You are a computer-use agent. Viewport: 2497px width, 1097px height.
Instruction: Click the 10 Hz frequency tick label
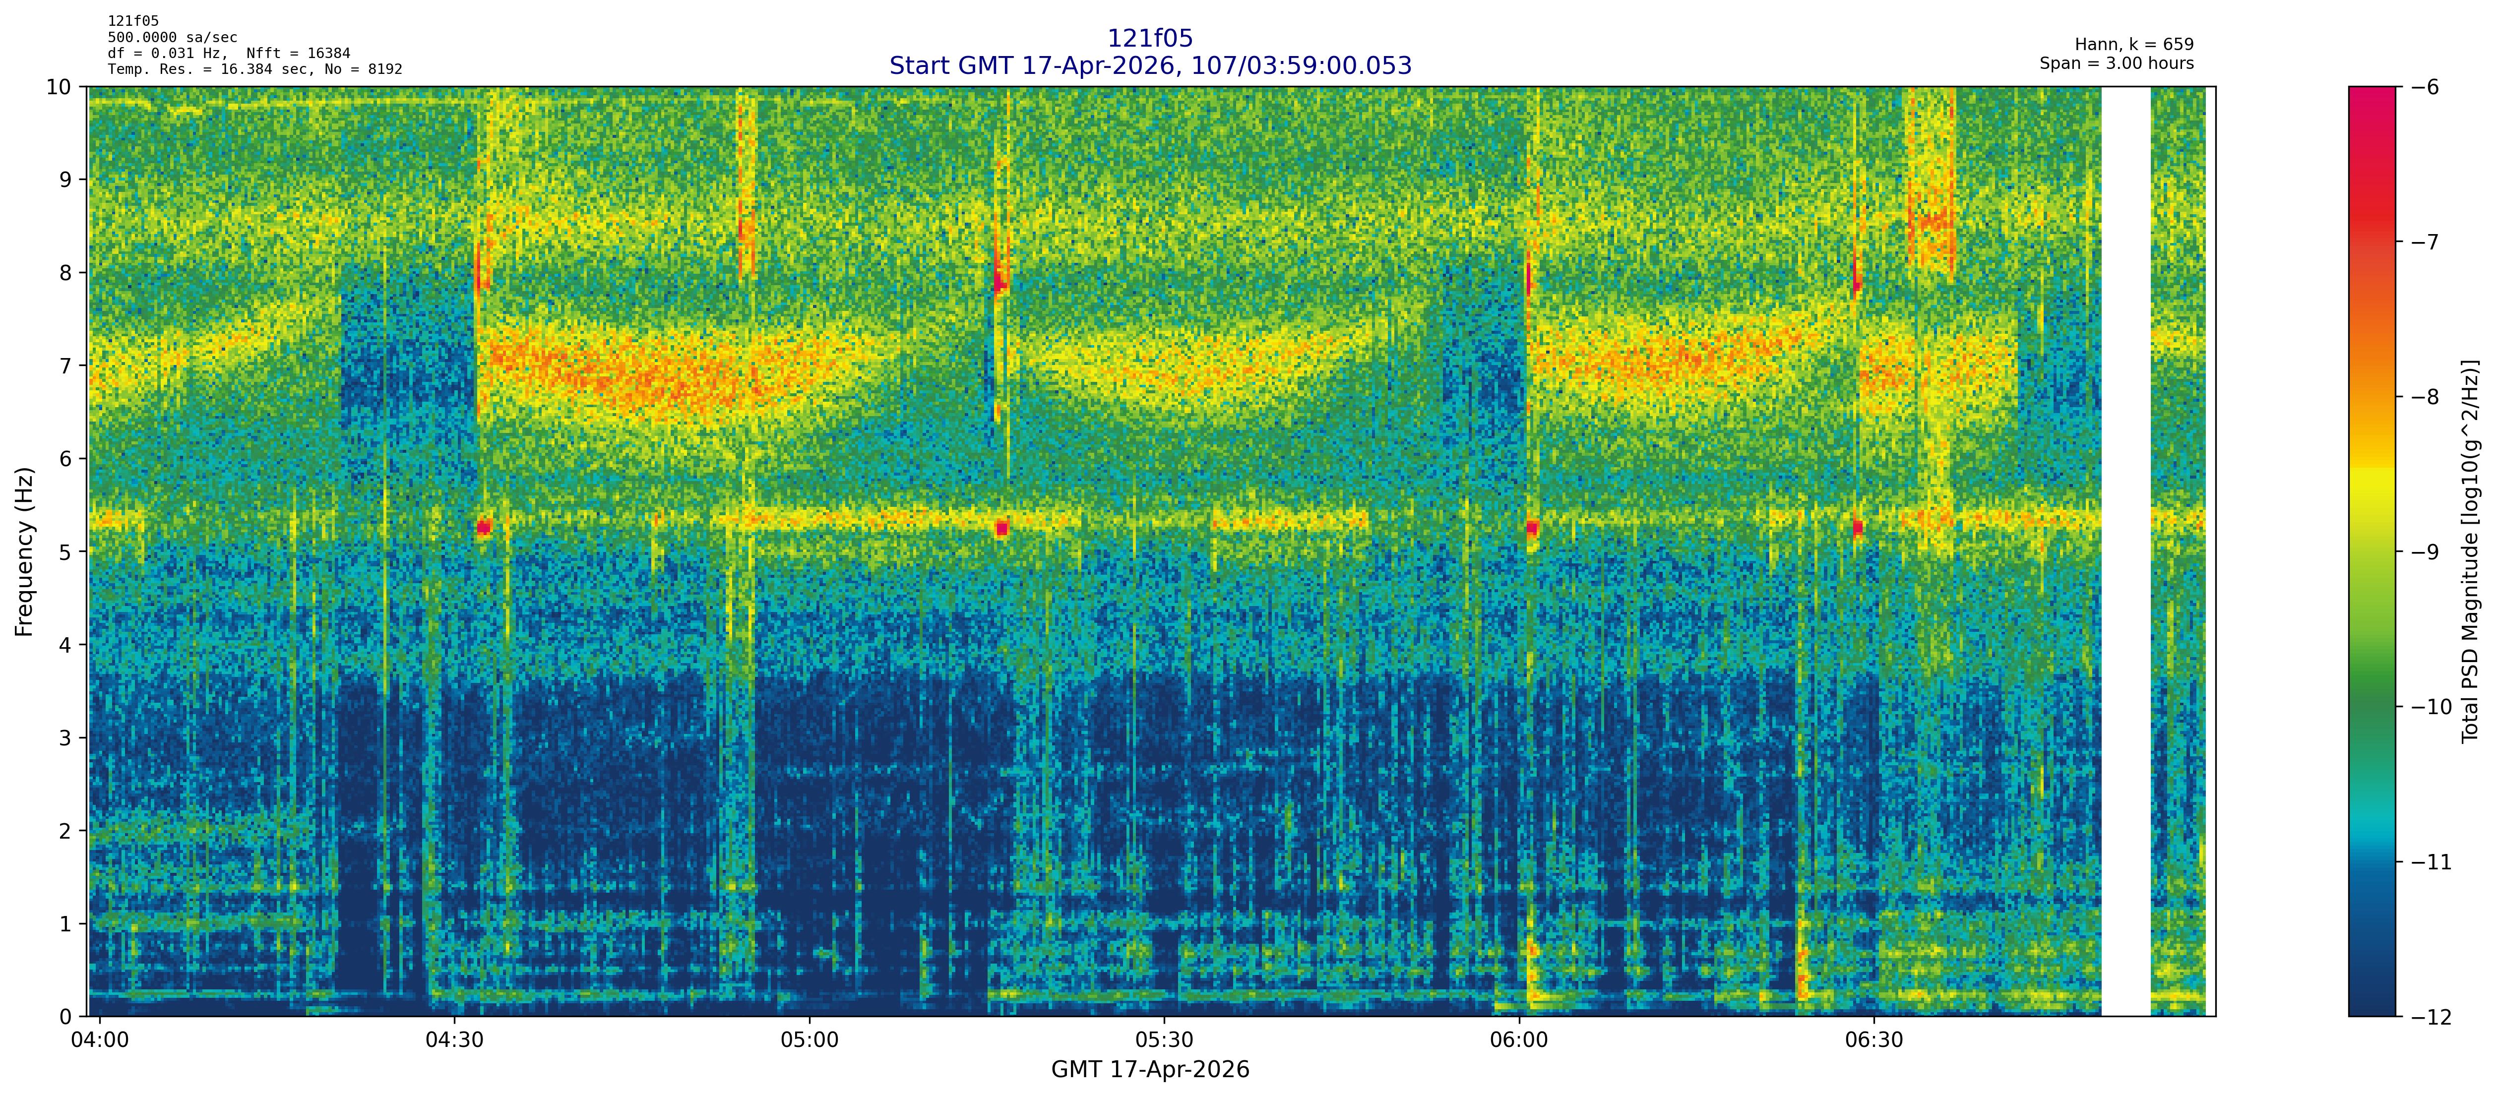(x=59, y=87)
